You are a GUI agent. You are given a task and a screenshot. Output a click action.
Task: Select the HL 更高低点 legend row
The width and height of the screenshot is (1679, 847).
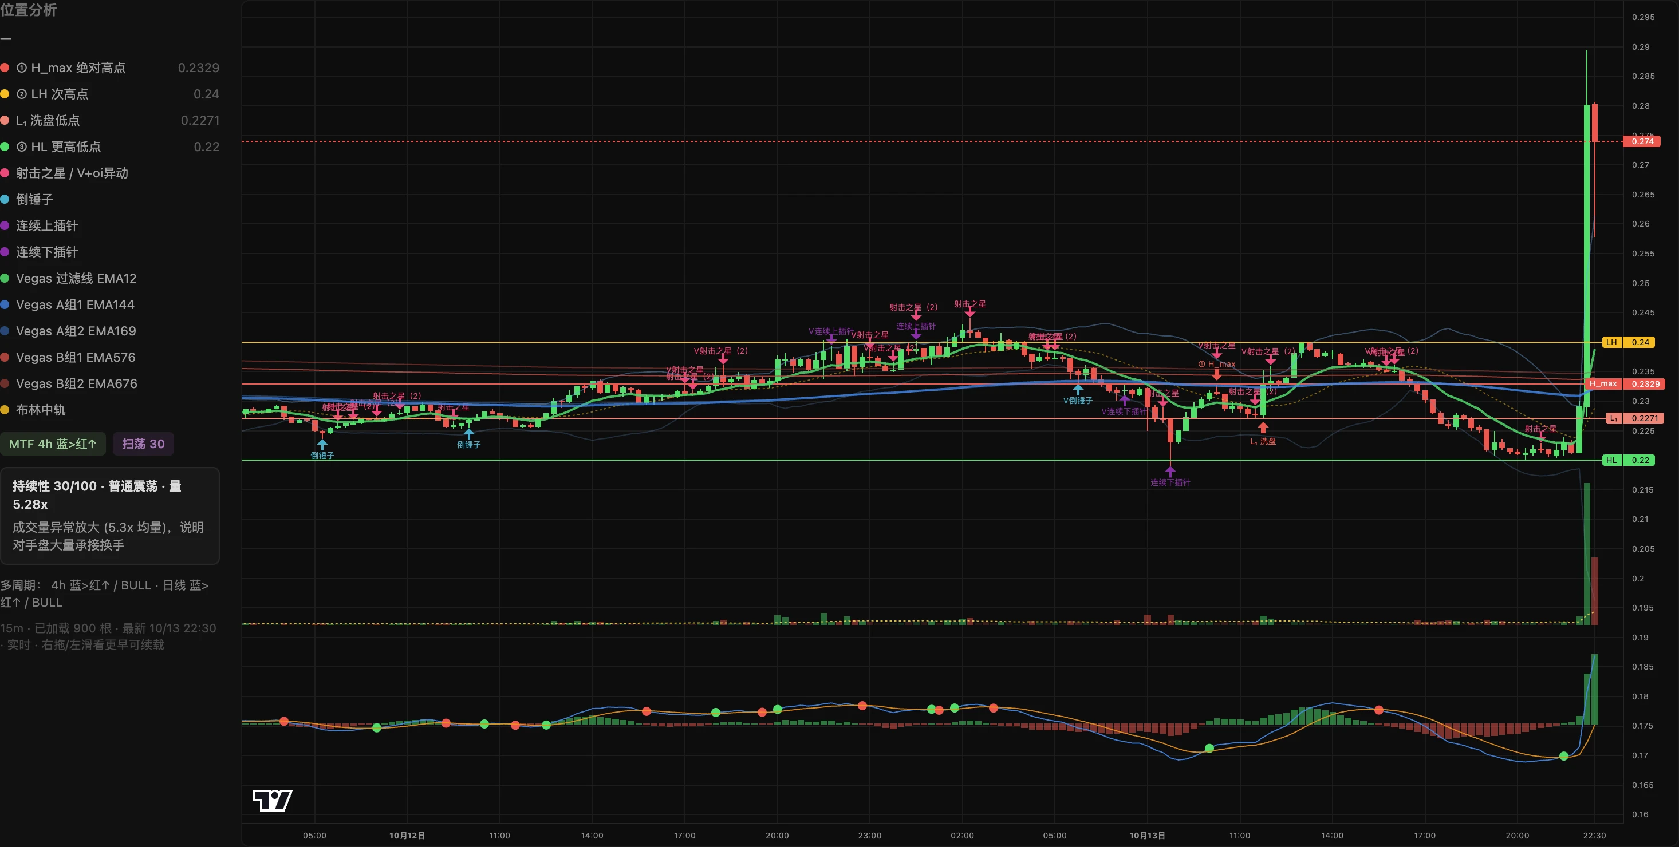point(109,147)
